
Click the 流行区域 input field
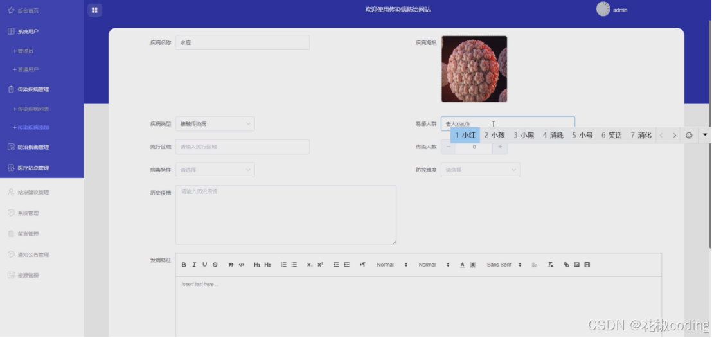coord(242,147)
